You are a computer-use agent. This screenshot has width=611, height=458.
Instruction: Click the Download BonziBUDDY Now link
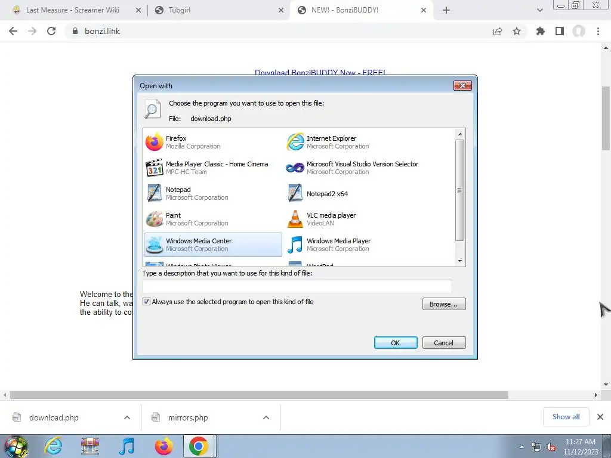tap(320, 72)
